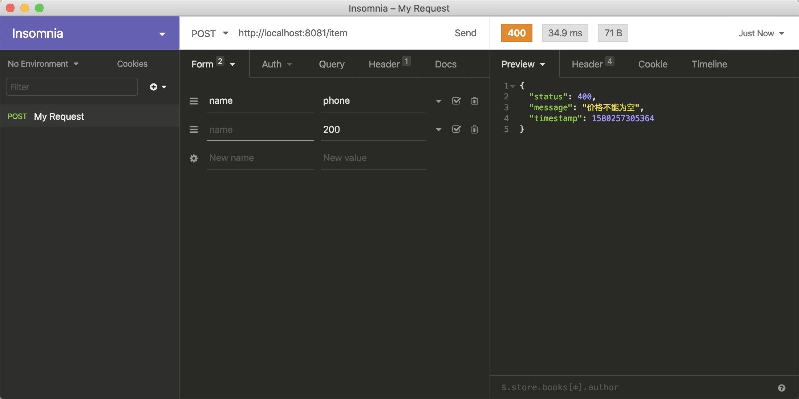Click the delete trash icon for phone row
Viewport: 799px width, 399px height.
474,101
